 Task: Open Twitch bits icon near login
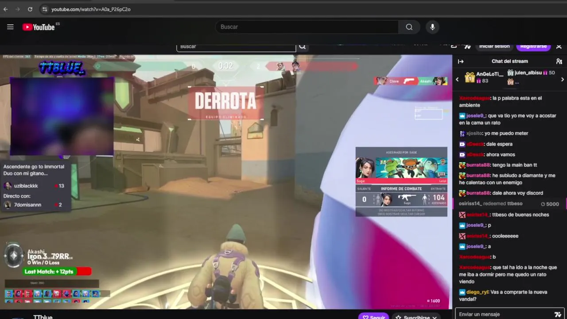click(x=467, y=46)
